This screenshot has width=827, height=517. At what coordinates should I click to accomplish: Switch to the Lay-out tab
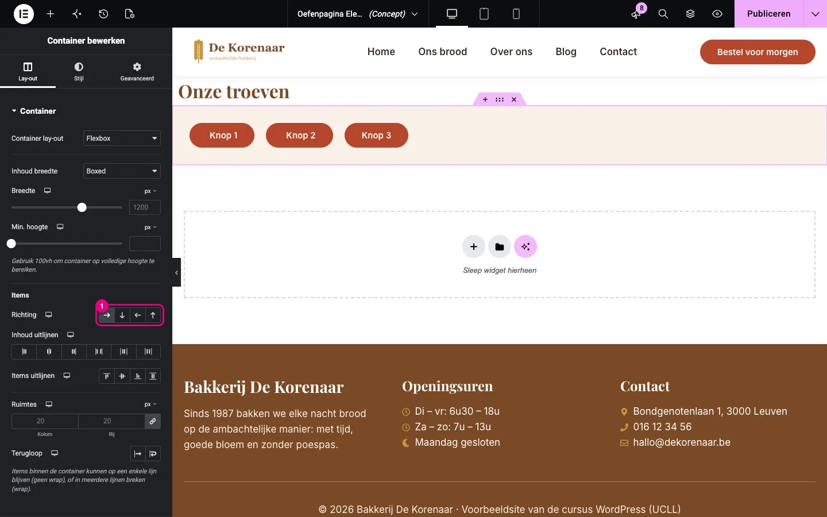click(x=28, y=71)
